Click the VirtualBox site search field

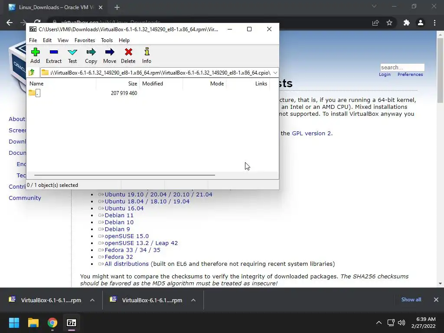[x=402, y=67]
